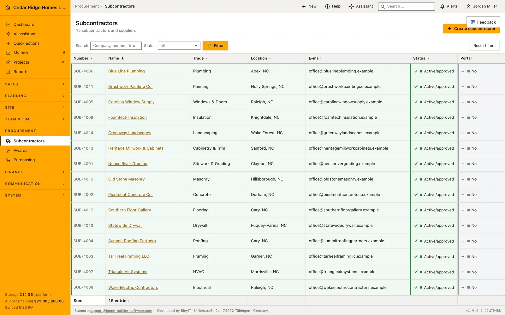Open the Purchasing sidebar item
Screen dimensions: 505x315
(x=35, y=160)
